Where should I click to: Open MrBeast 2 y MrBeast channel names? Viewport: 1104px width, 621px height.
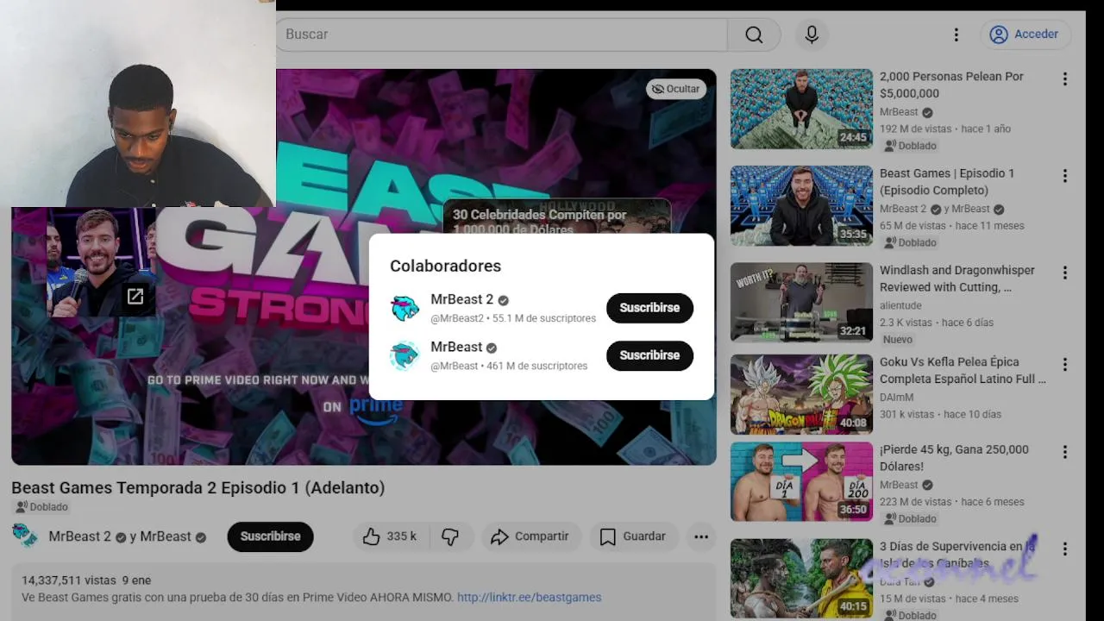click(x=127, y=536)
